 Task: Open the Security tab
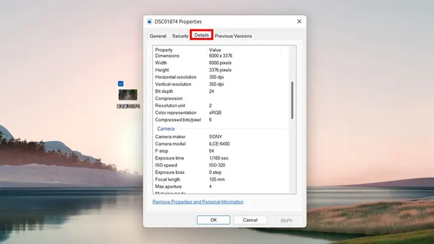pos(180,36)
